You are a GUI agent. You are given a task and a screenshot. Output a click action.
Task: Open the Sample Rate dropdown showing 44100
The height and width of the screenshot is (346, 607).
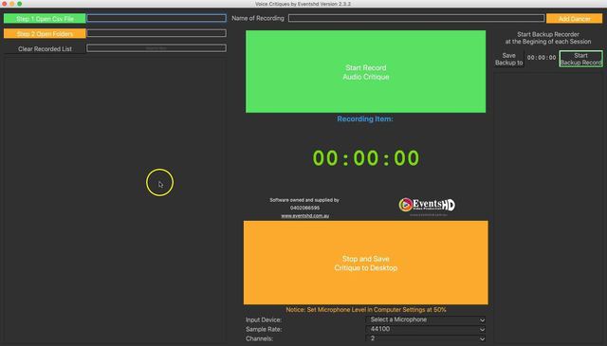pos(426,329)
